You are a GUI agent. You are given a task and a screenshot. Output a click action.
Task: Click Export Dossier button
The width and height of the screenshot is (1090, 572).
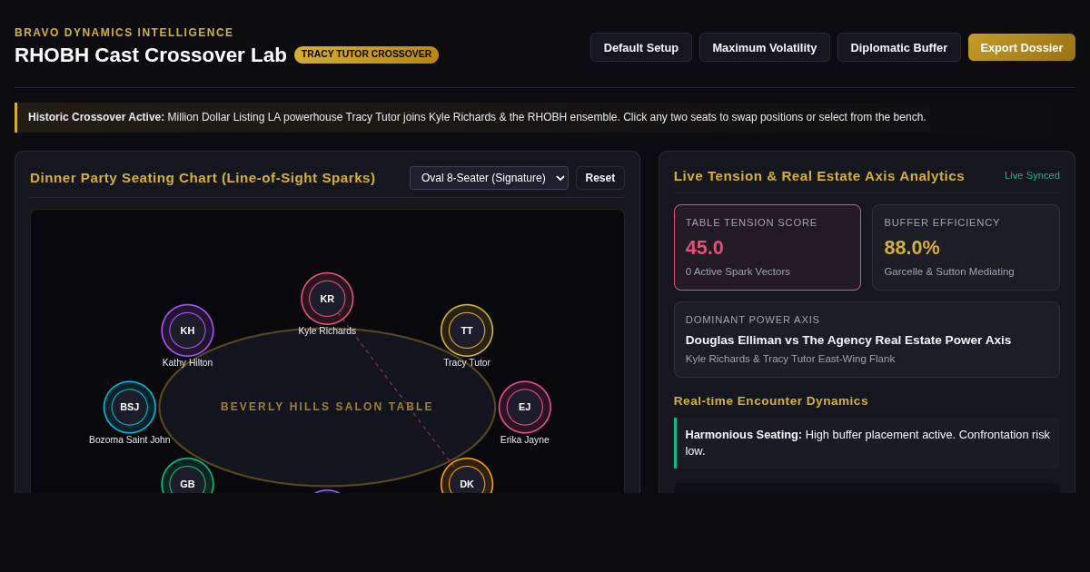[1022, 47]
